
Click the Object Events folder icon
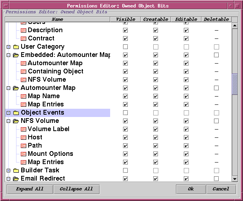16,113
